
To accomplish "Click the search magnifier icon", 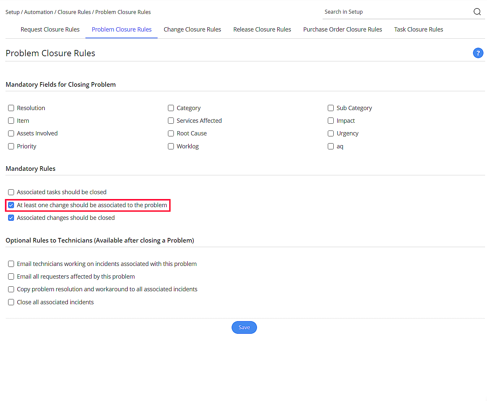I will tap(477, 12).
